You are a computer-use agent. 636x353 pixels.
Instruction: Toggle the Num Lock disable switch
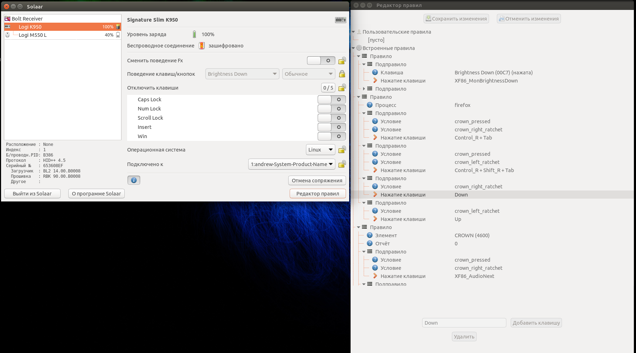pyautogui.click(x=331, y=109)
